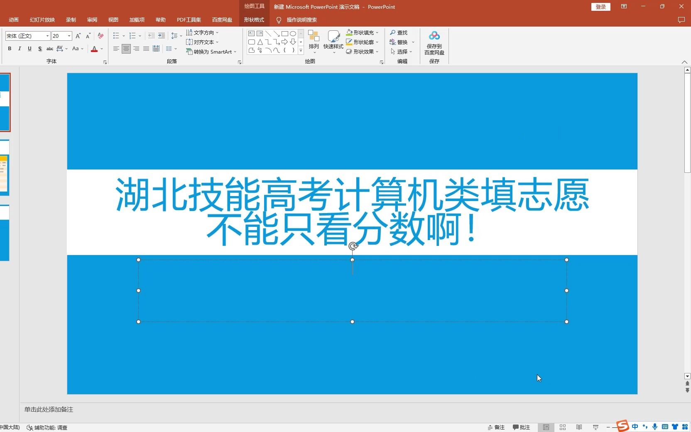Increase the list indent level

(x=162, y=36)
